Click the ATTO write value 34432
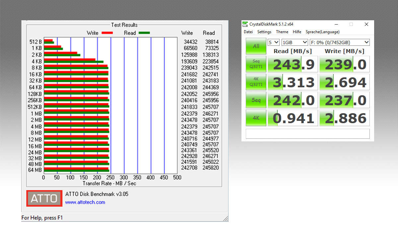The image size is (398, 239). tap(190, 42)
